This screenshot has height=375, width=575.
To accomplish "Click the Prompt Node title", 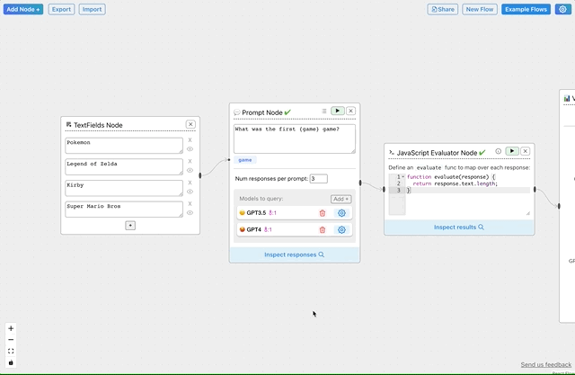I will pos(262,112).
